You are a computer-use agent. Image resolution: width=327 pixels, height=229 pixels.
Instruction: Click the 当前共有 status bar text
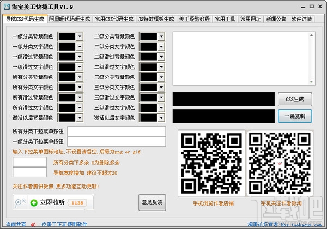(x=16, y=225)
